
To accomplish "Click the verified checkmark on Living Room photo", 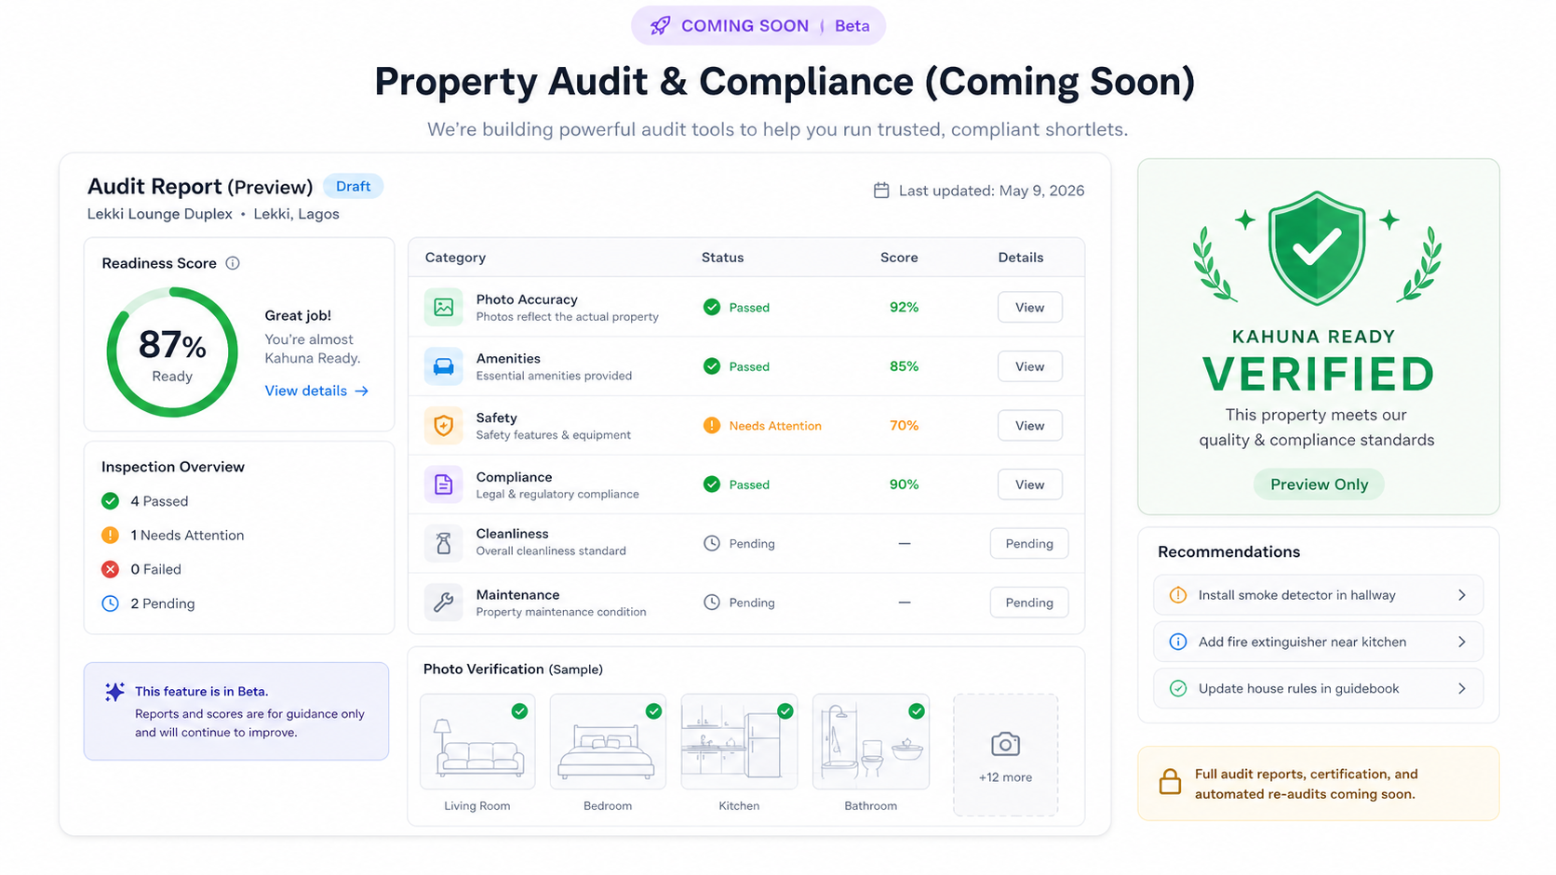I will click(519, 711).
